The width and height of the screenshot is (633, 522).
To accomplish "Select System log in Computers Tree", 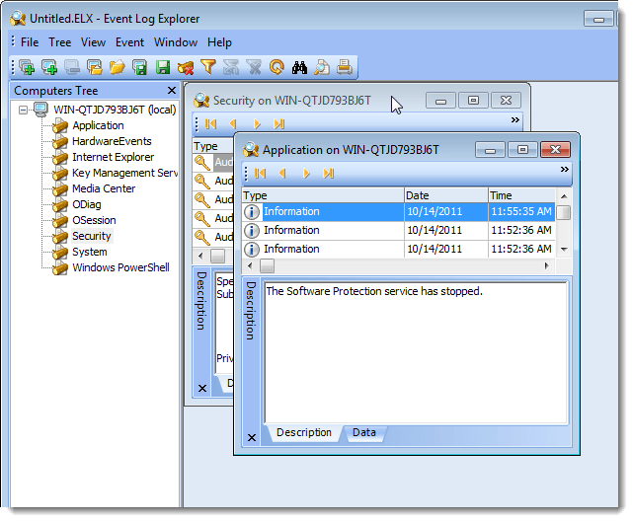I will pos(90,252).
